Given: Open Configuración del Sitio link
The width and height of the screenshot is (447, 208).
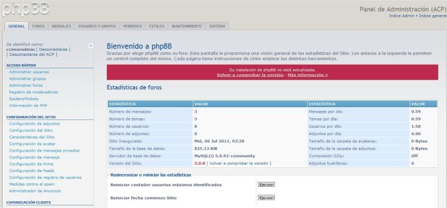Looking at the screenshot, I should tap(31, 130).
